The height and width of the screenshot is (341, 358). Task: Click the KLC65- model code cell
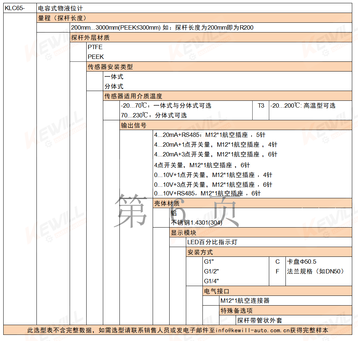20,8
